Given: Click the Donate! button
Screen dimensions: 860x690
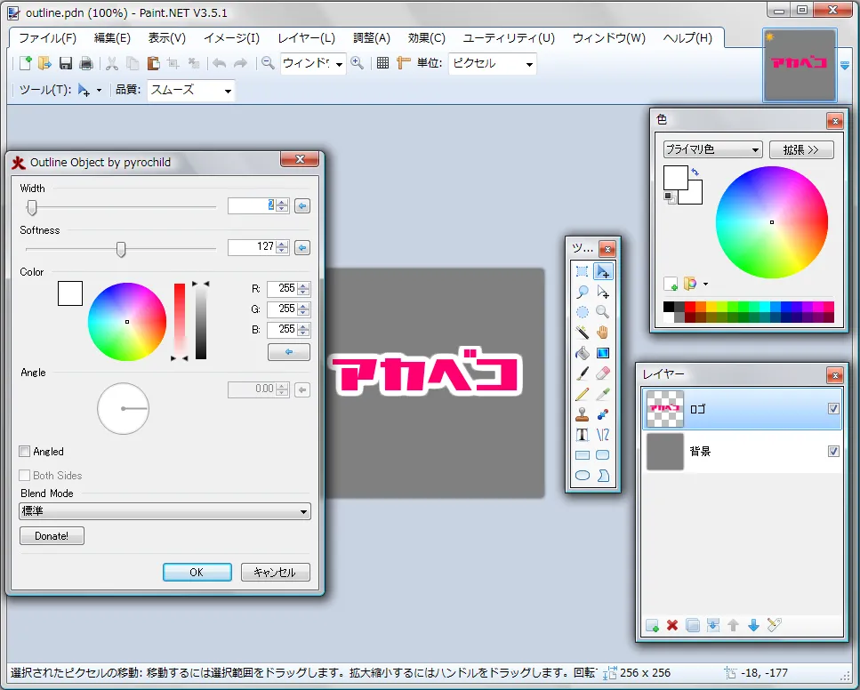Looking at the screenshot, I should pos(52,536).
